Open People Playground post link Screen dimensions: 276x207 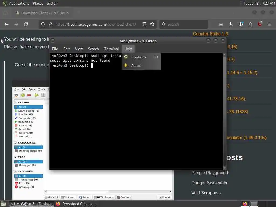(210, 173)
